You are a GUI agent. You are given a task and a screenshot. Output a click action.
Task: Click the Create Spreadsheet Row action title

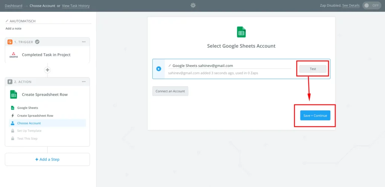(45, 94)
